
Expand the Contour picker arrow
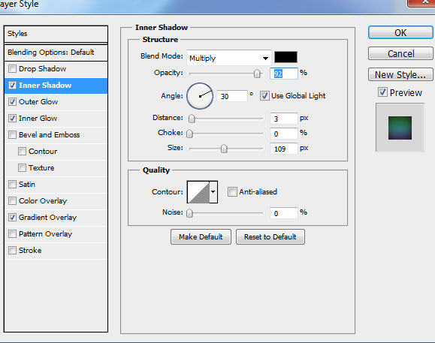(213, 192)
